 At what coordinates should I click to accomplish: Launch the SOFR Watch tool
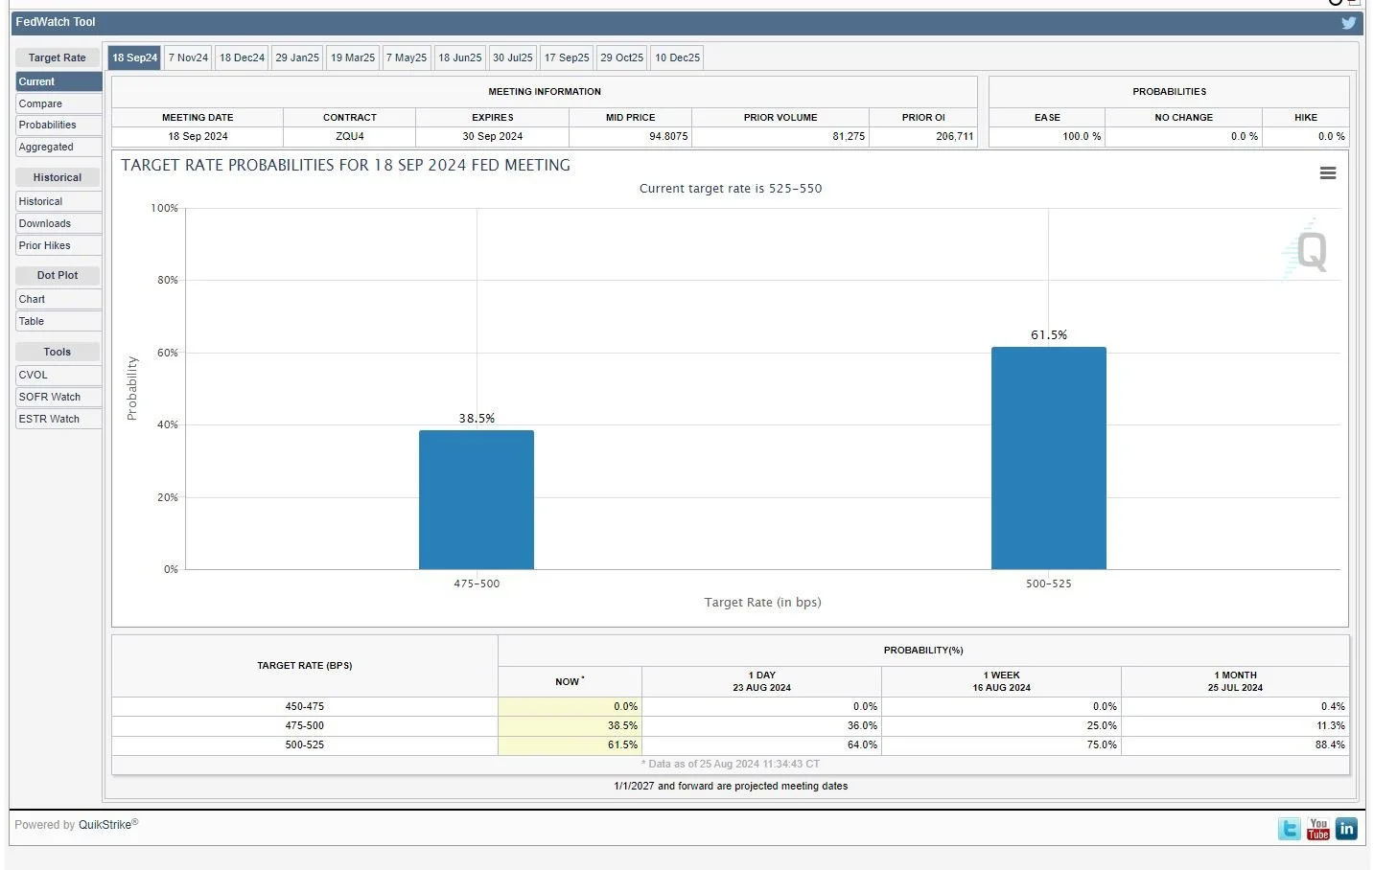58,397
